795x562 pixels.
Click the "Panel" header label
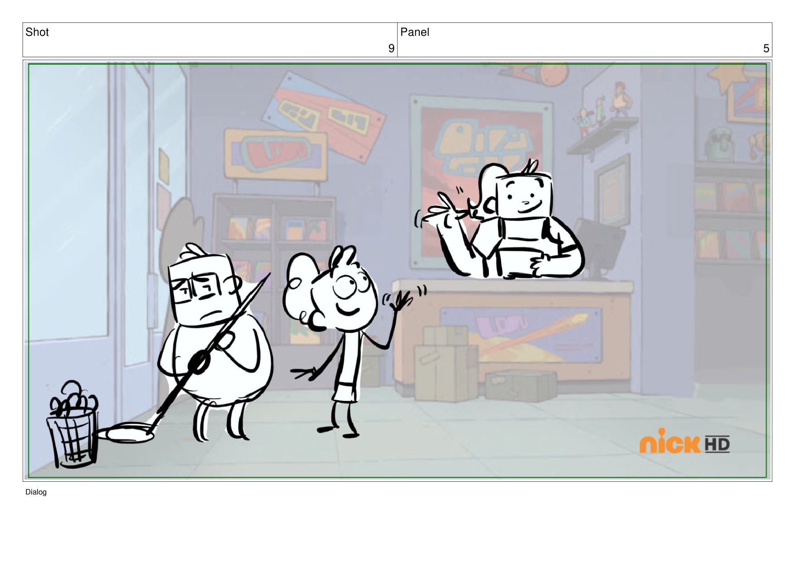click(414, 32)
